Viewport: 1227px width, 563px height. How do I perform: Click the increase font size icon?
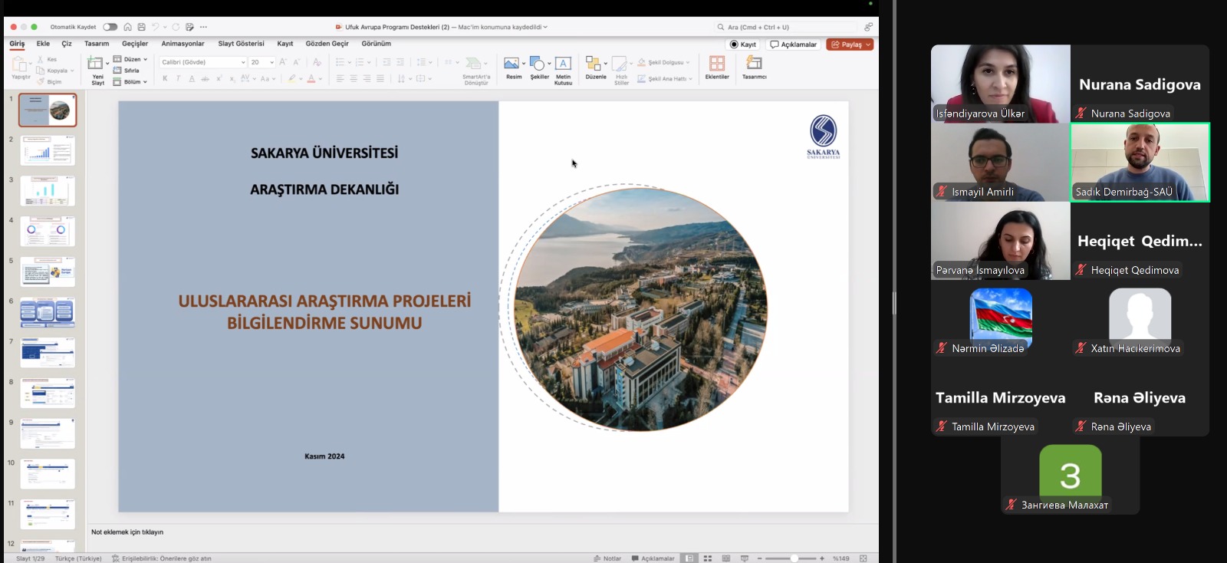pyautogui.click(x=283, y=62)
